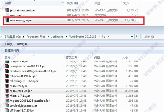Screen dimensions: 164x112
Task: Select the file name rd-swing-0.191.63.jar
Action: (24, 81)
